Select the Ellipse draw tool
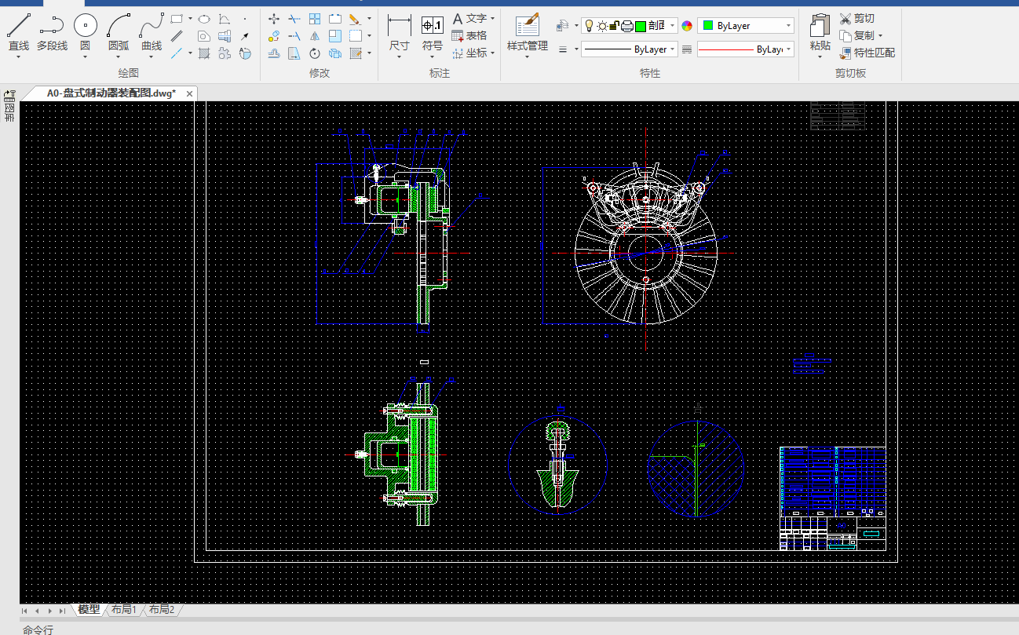 point(203,19)
